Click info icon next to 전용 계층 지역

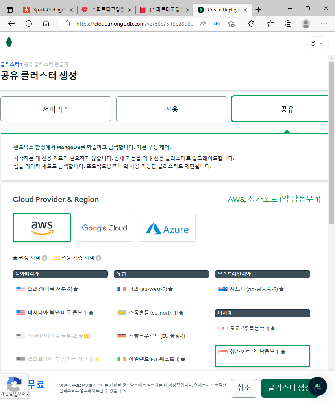pyautogui.click(x=98, y=258)
